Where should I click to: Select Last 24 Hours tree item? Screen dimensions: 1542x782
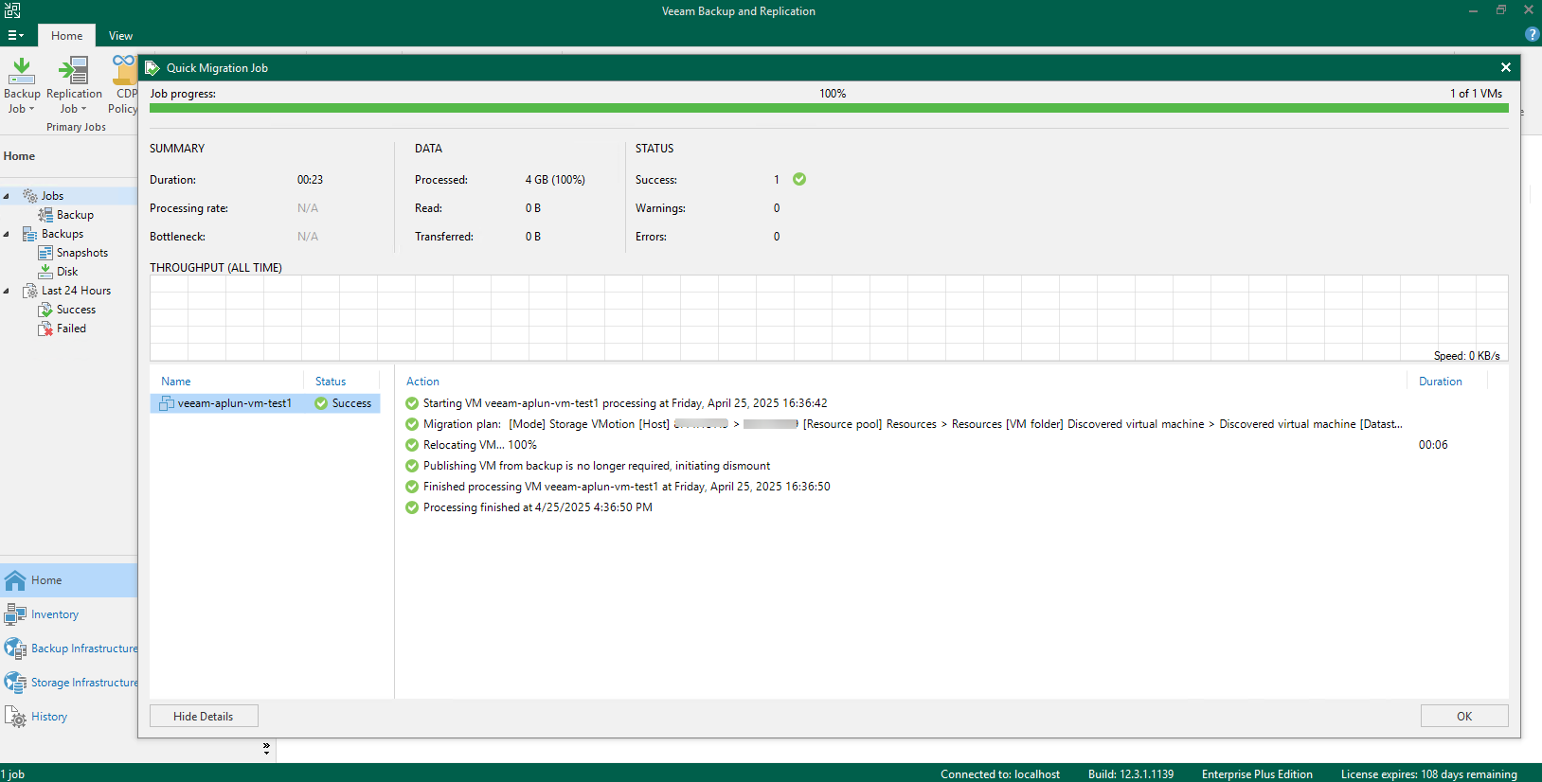click(76, 291)
